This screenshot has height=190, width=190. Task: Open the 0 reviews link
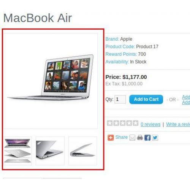(150, 124)
